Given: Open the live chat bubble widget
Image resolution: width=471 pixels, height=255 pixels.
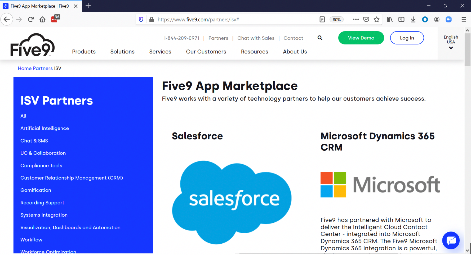Looking at the screenshot, I should pyautogui.click(x=451, y=240).
